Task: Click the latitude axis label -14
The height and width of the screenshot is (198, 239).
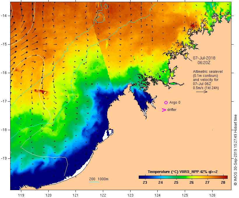Action: point(4,16)
